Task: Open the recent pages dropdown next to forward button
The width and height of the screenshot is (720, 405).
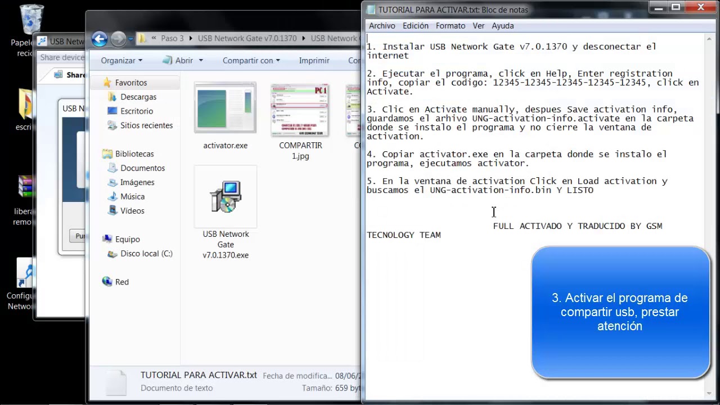Action: click(130, 39)
